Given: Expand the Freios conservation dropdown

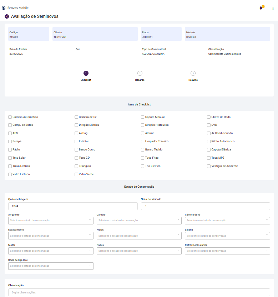Looking at the screenshot, I should 139,236.
